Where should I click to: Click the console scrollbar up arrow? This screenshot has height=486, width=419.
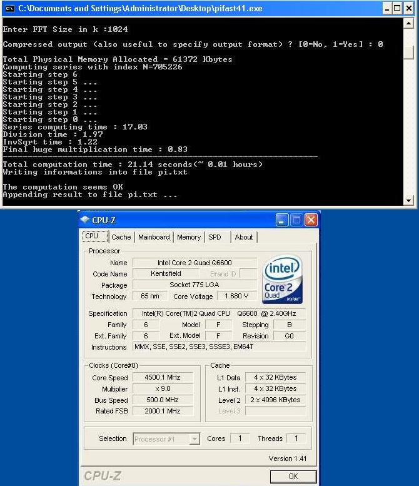coord(409,24)
